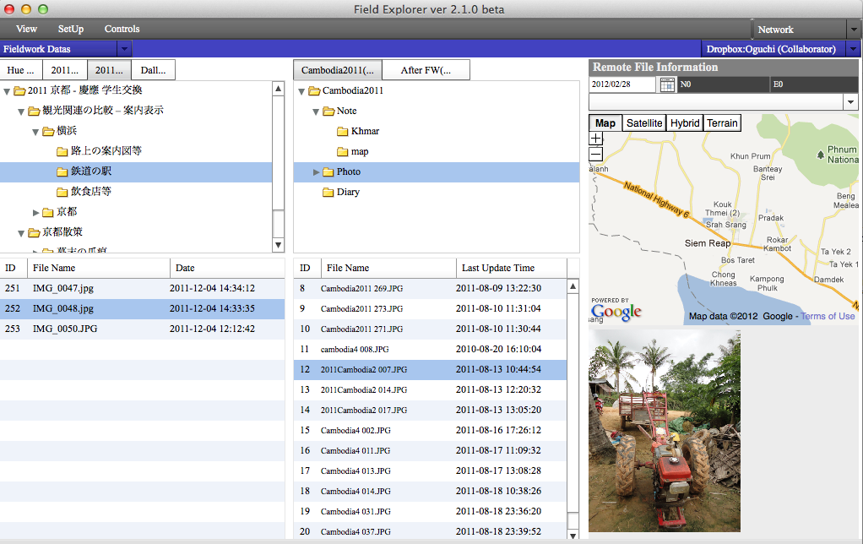
Task: Switch map to Satellite view
Action: pos(643,123)
